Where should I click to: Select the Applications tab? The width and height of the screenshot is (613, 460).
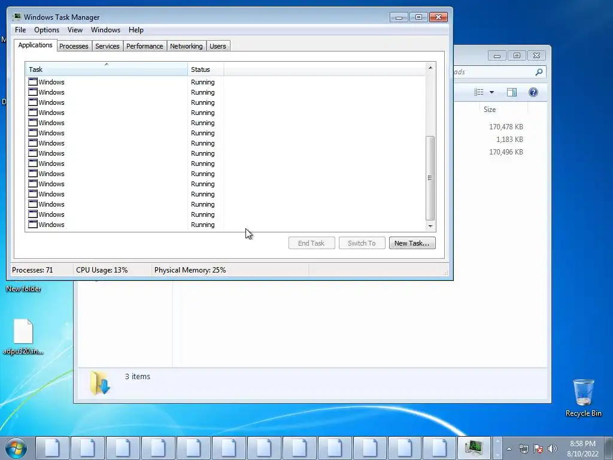(35, 45)
